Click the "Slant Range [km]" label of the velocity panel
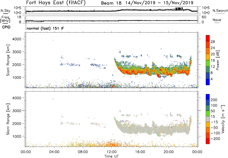The width and height of the screenshot is (228, 158). (x=8, y=119)
